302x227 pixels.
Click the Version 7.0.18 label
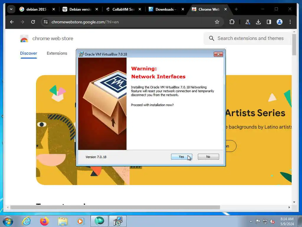point(96,157)
